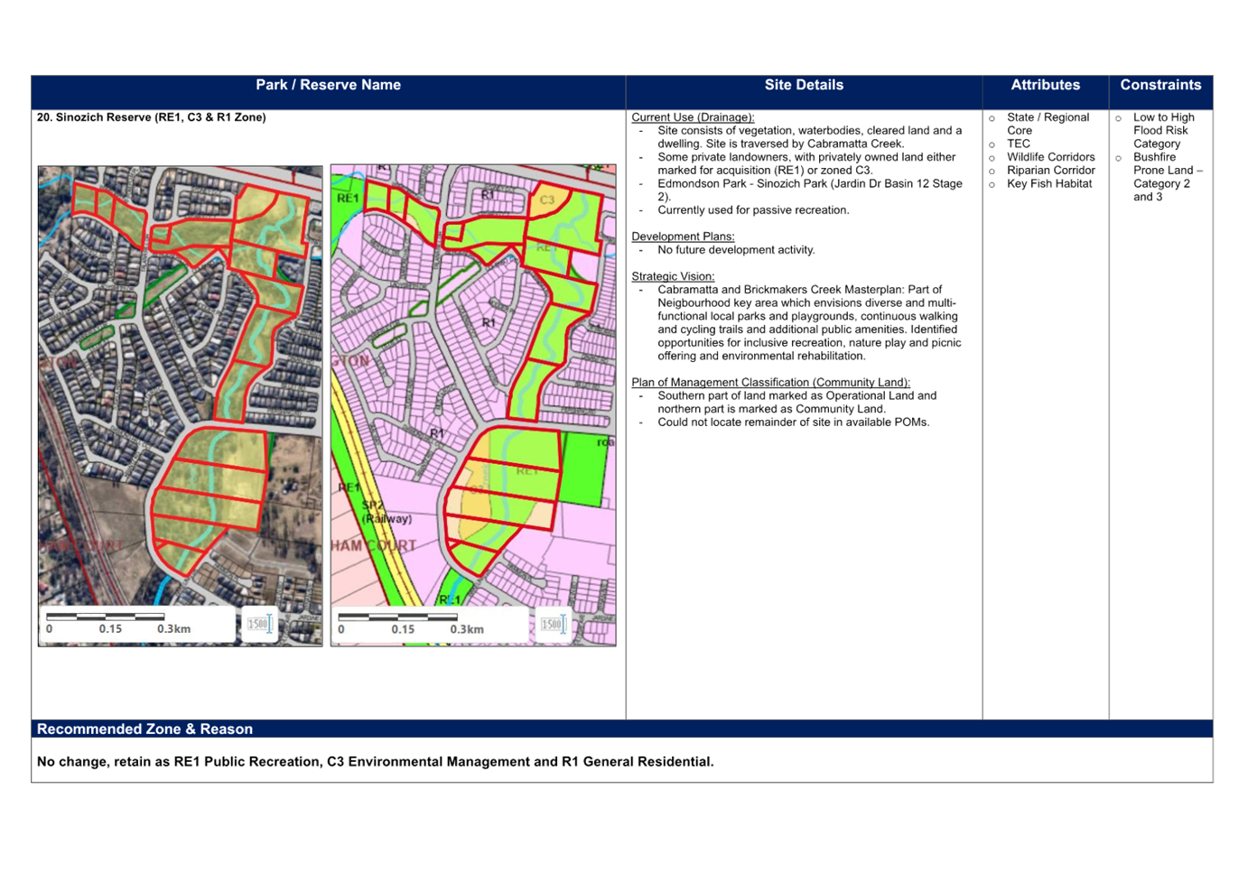1248x882 pixels.
Task: Click the 'TEC' attribute entry
Action: (x=1019, y=144)
